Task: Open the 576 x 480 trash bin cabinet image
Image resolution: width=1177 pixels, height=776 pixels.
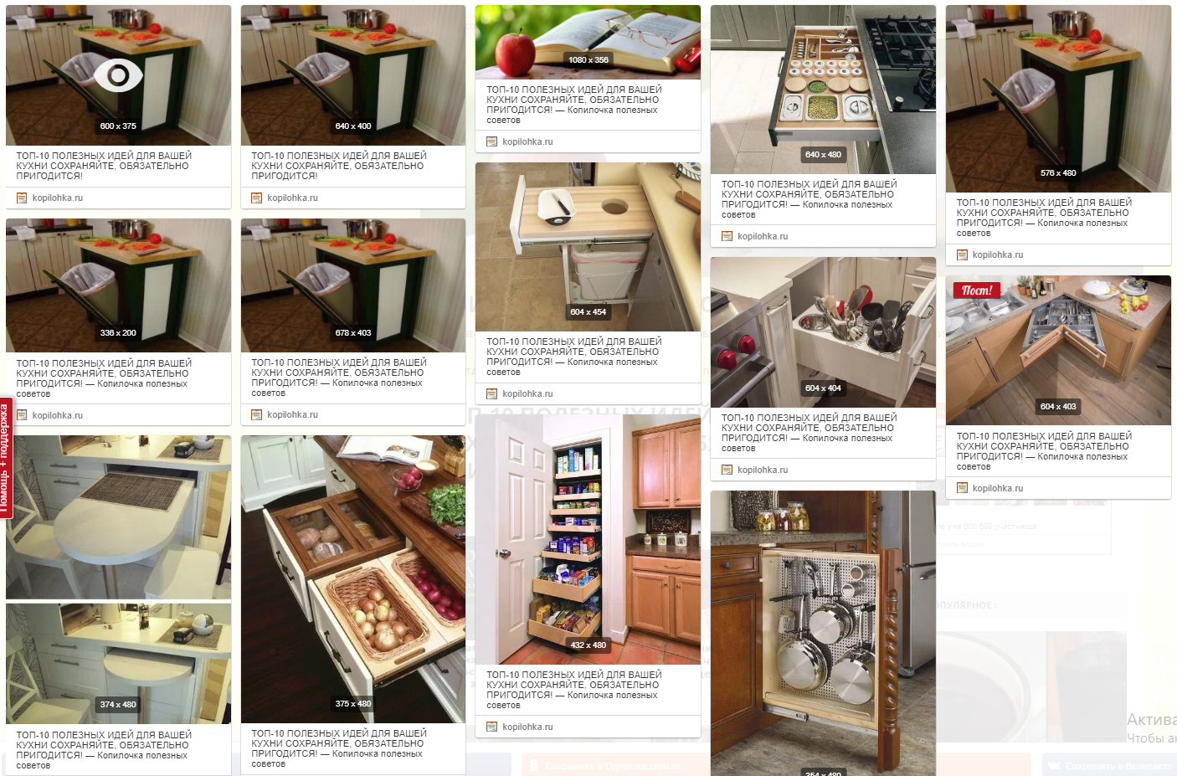Action: pos(1058,99)
